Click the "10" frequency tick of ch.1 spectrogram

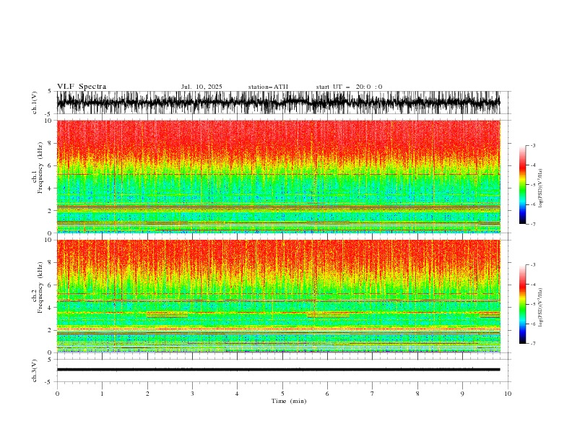pyautogui.click(x=50, y=121)
